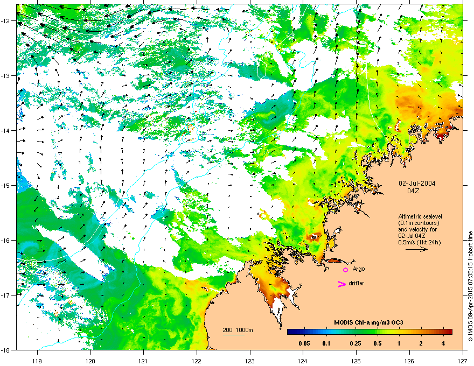Click the 'MODIS Chl-a mg/m3 OC3' title

pyautogui.click(x=368, y=322)
